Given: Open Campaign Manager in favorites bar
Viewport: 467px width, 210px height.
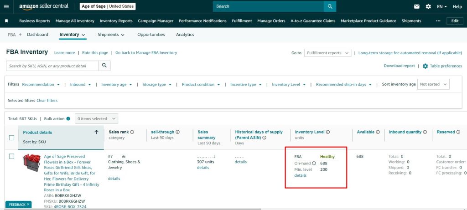Looking at the screenshot, I should coord(156,21).
